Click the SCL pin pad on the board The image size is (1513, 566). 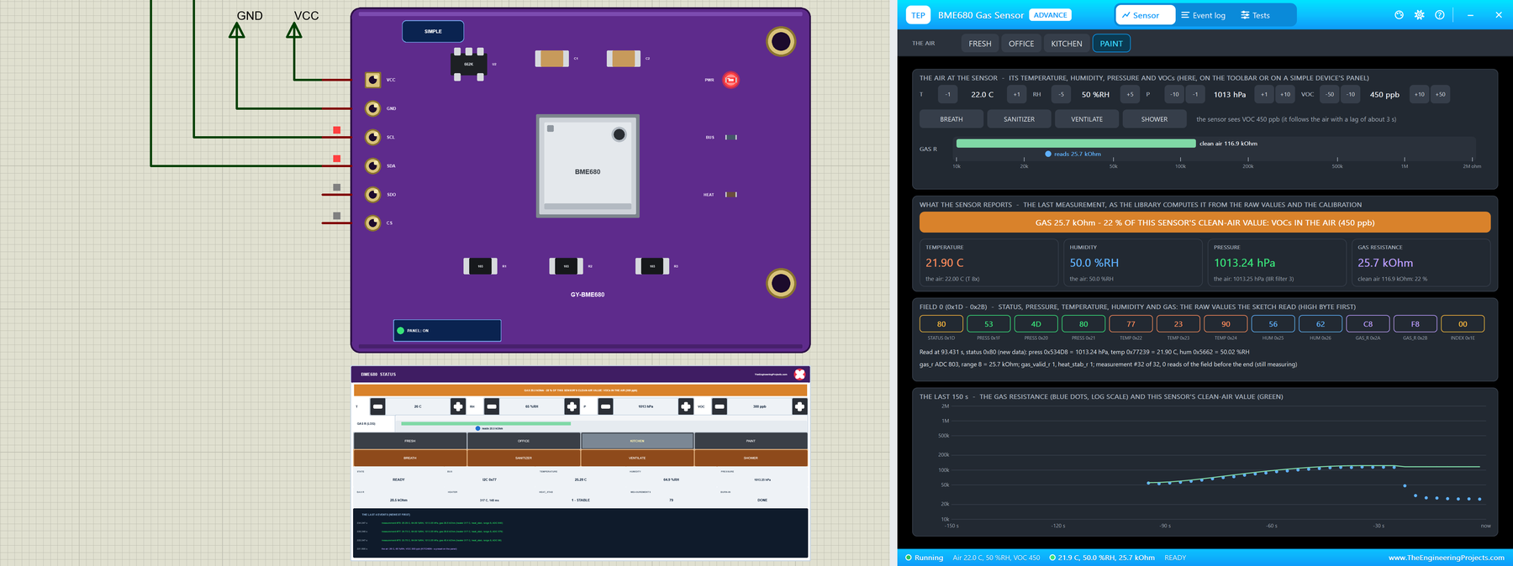tap(372, 137)
